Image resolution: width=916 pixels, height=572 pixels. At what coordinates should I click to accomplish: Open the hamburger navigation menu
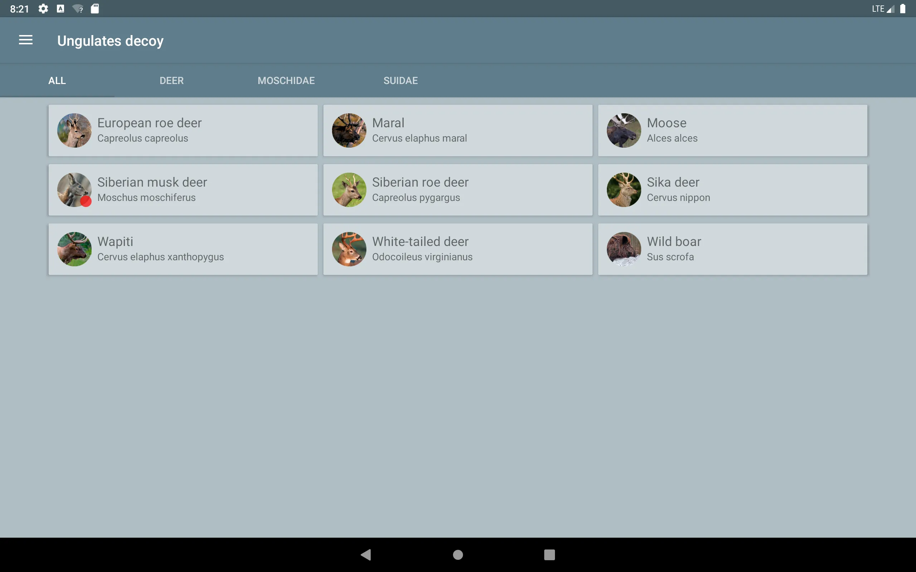tap(26, 40)
